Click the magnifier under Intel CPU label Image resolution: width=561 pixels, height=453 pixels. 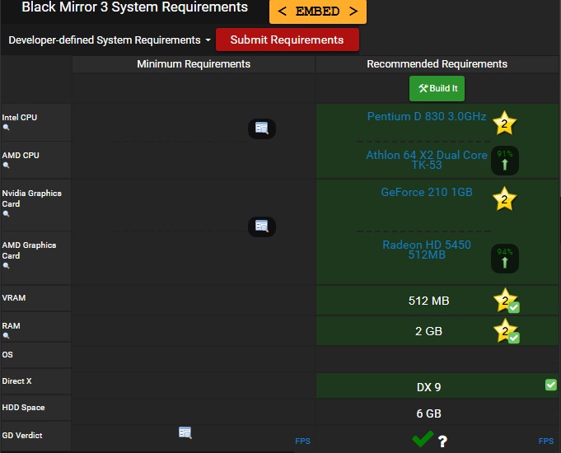[x=6, y=128]
